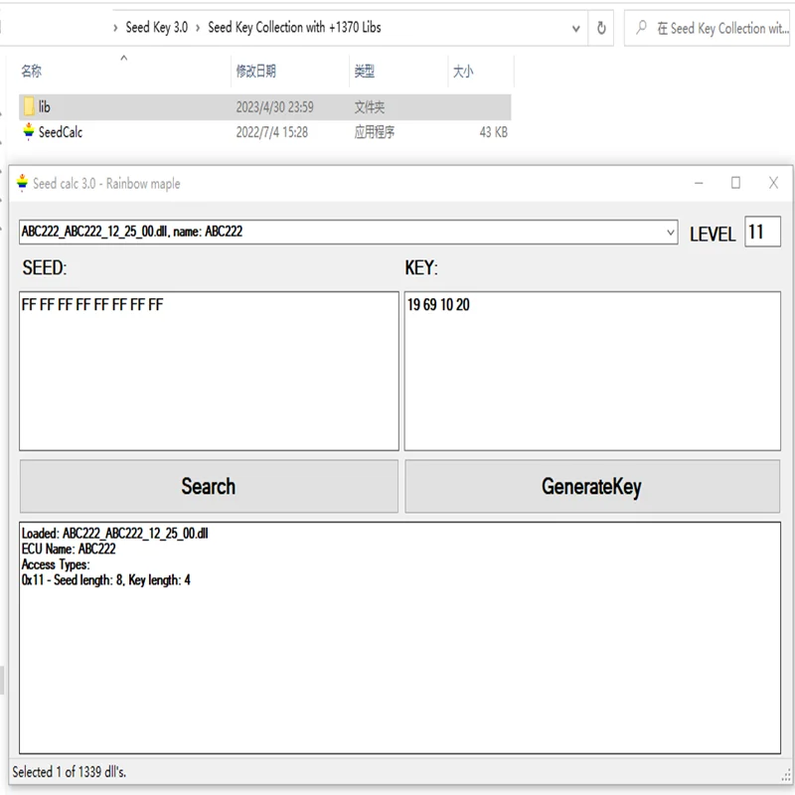Click the 43 KB size value
Viewport: 795px width, 795px height.
coord(493,132)
